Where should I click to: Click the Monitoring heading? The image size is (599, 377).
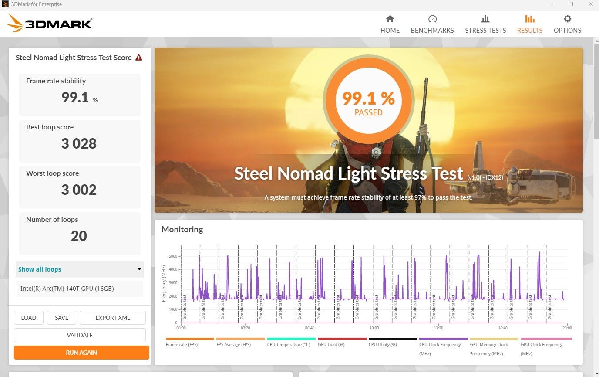pyautogui.click(x=182, y=229)
